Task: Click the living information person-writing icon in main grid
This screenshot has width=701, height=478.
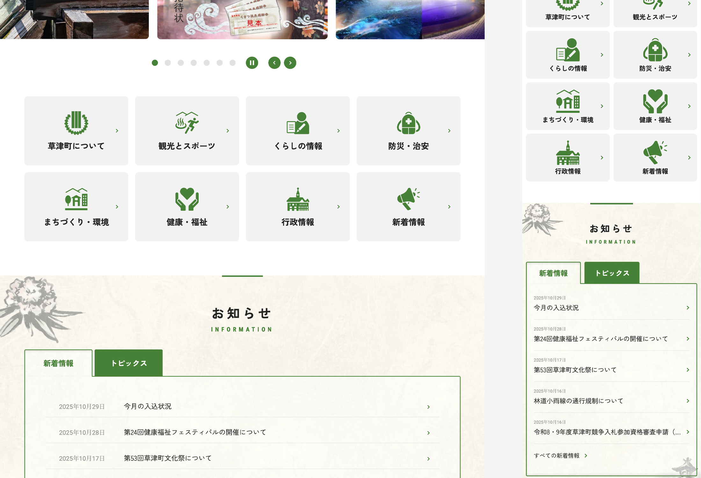Action: point(298,123)
